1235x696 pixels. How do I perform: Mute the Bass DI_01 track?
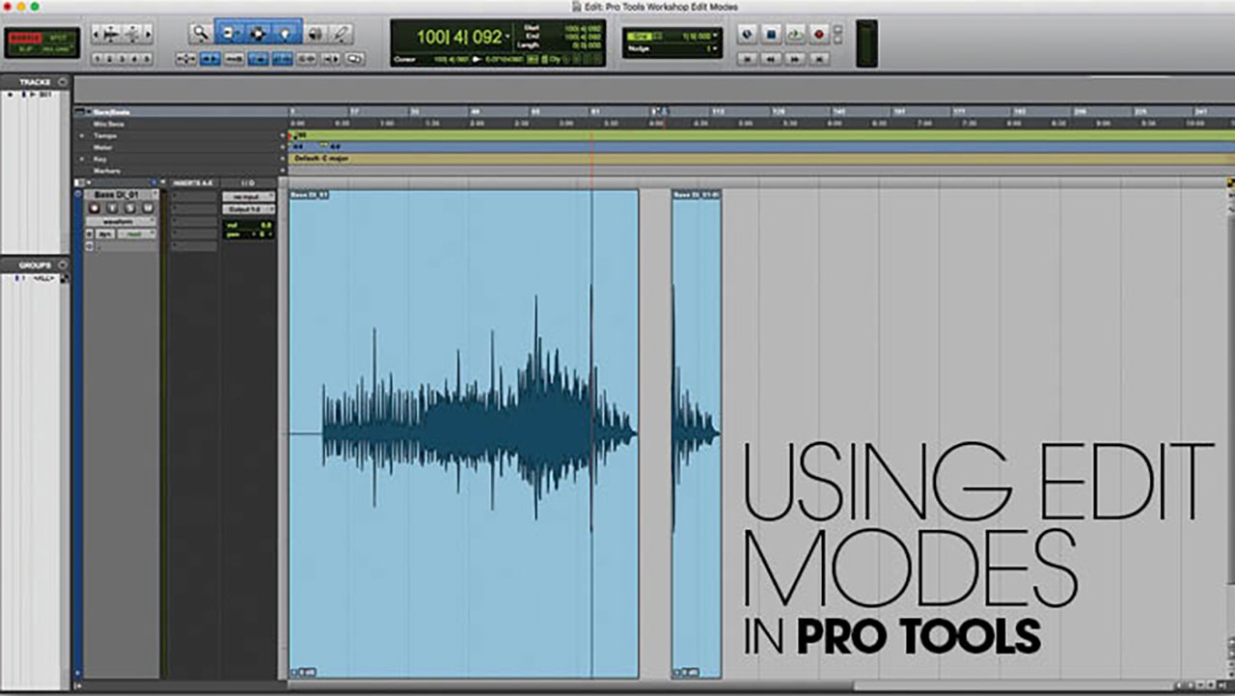click(148, 209)
